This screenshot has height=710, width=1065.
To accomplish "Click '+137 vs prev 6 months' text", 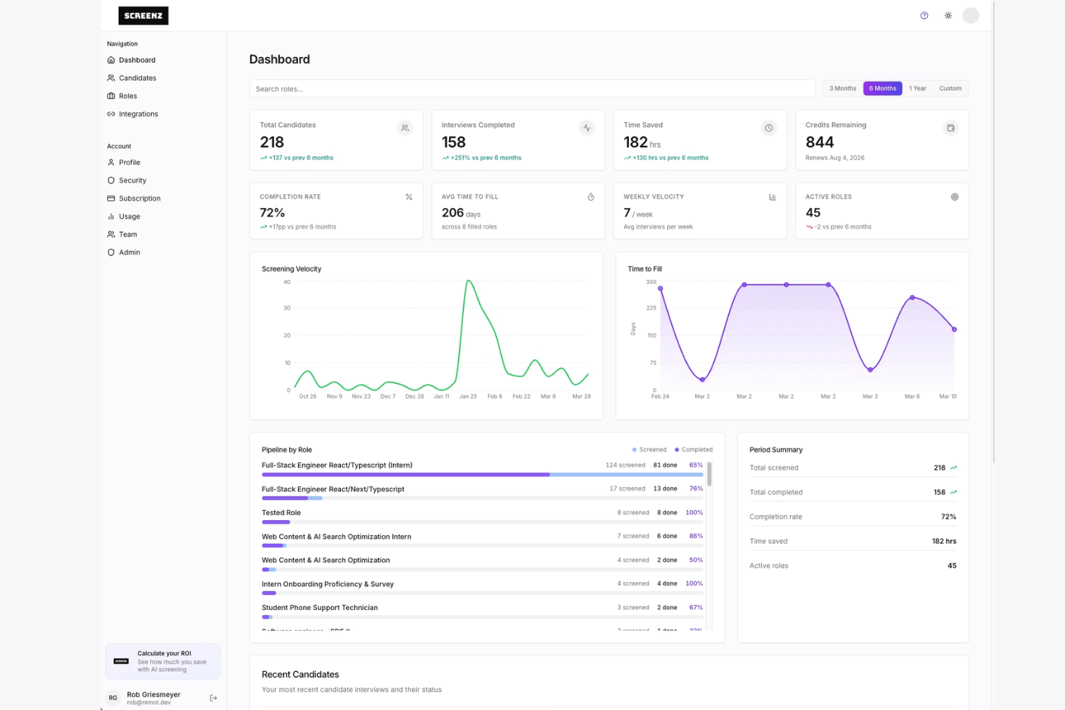I will click(301, 158).
